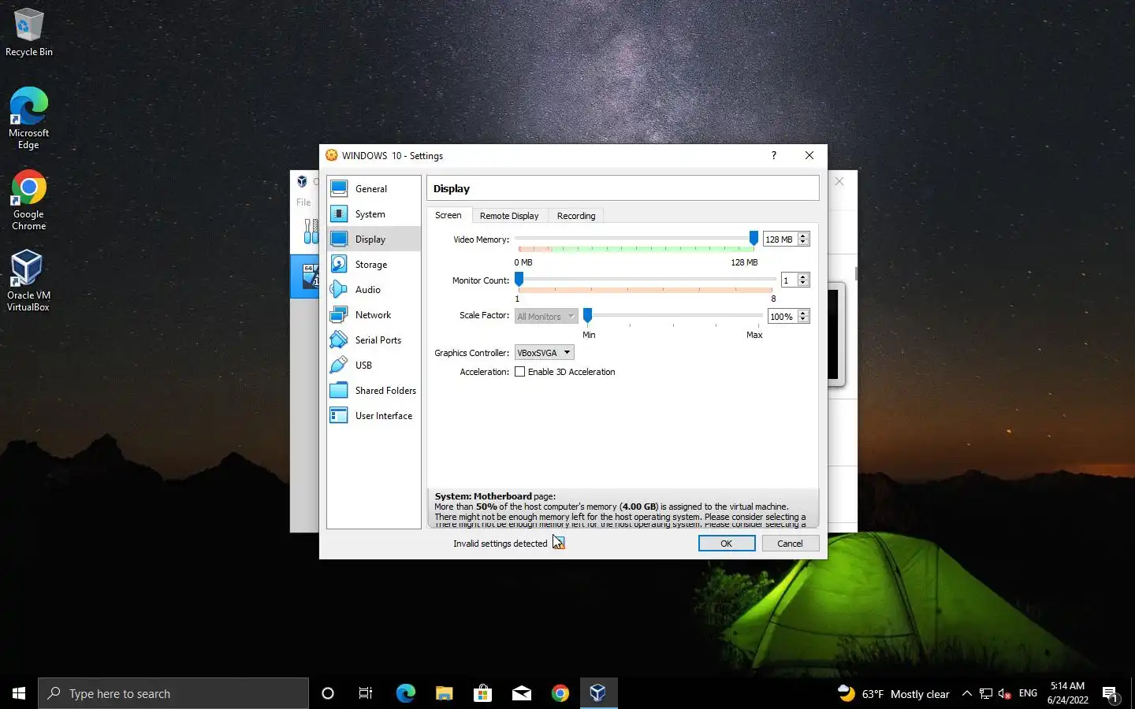Launch Chrome from the taskbar
This screenshot has width=1135, height=709.
click(x=560, y=693)
